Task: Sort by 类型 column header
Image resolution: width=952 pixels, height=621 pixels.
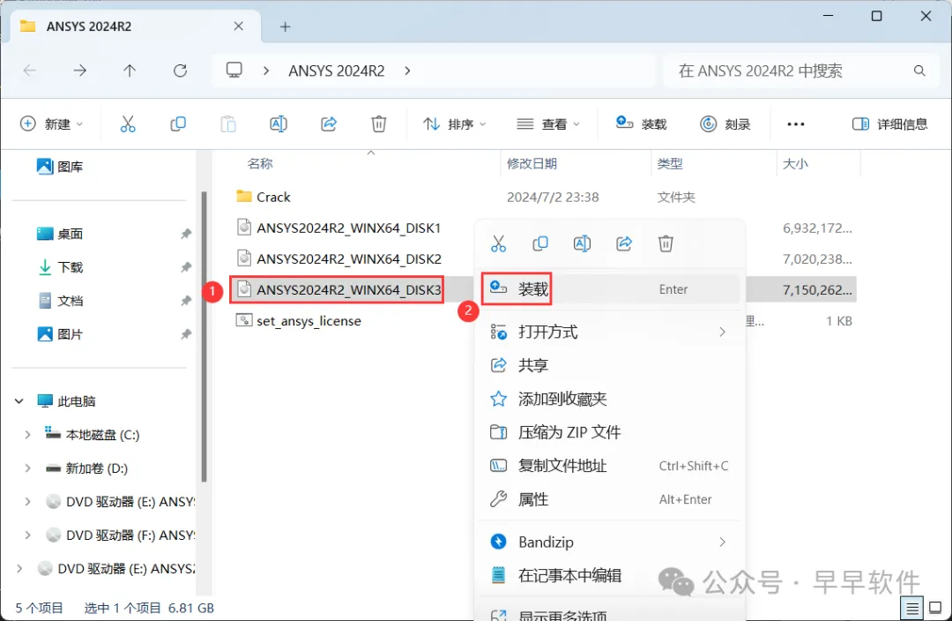Action: coord(670,163)
